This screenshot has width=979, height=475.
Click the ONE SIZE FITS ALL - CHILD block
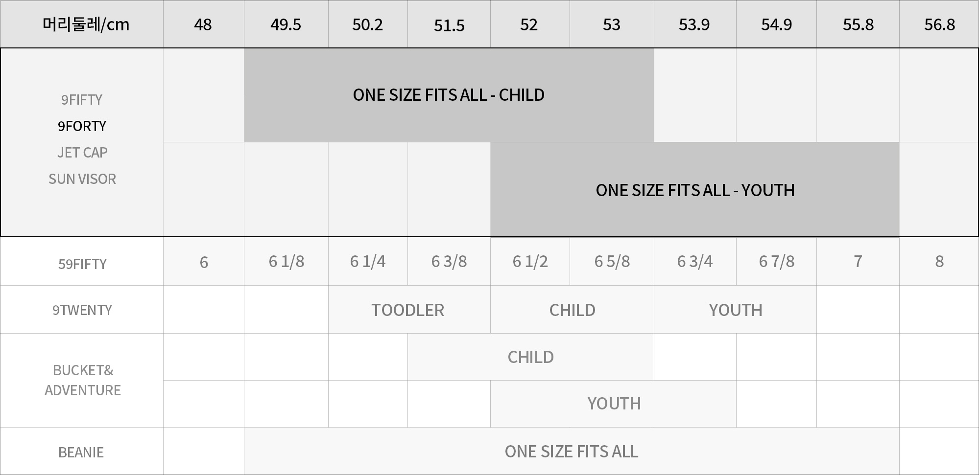tap(449, 95)
